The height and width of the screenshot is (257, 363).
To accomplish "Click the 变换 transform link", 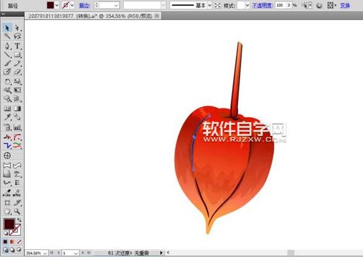I will tap(345, 5).
